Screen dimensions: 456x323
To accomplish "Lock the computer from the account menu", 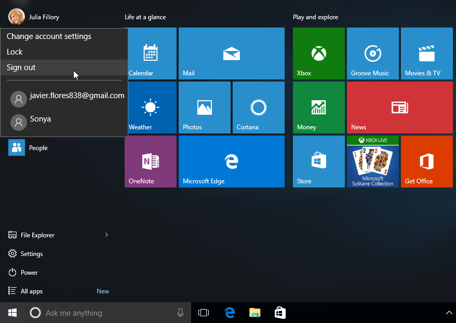I will click(x=15, y=51).
